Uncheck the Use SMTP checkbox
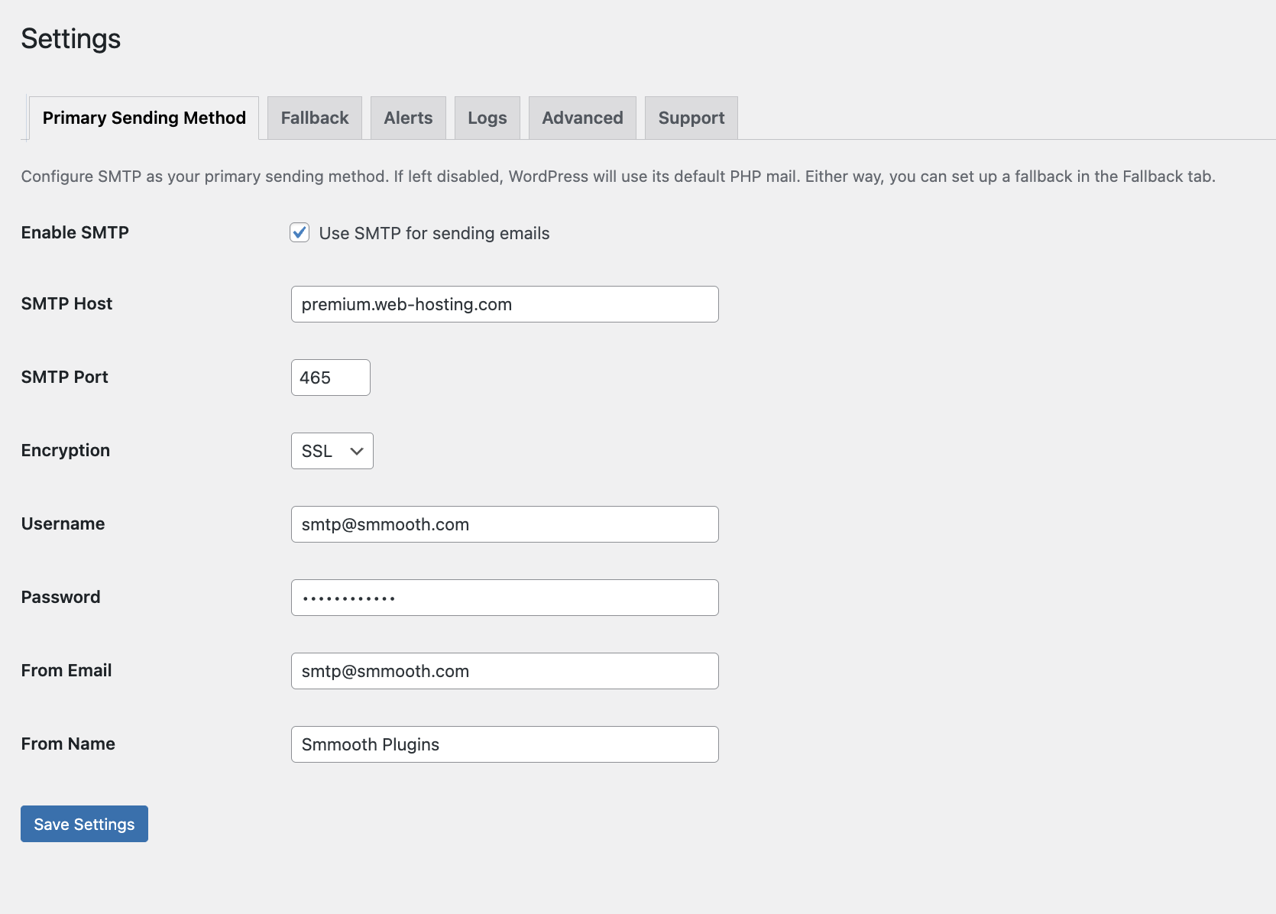Image resolution: width=1276 pixels, height=914 pixels. point(300,233)
